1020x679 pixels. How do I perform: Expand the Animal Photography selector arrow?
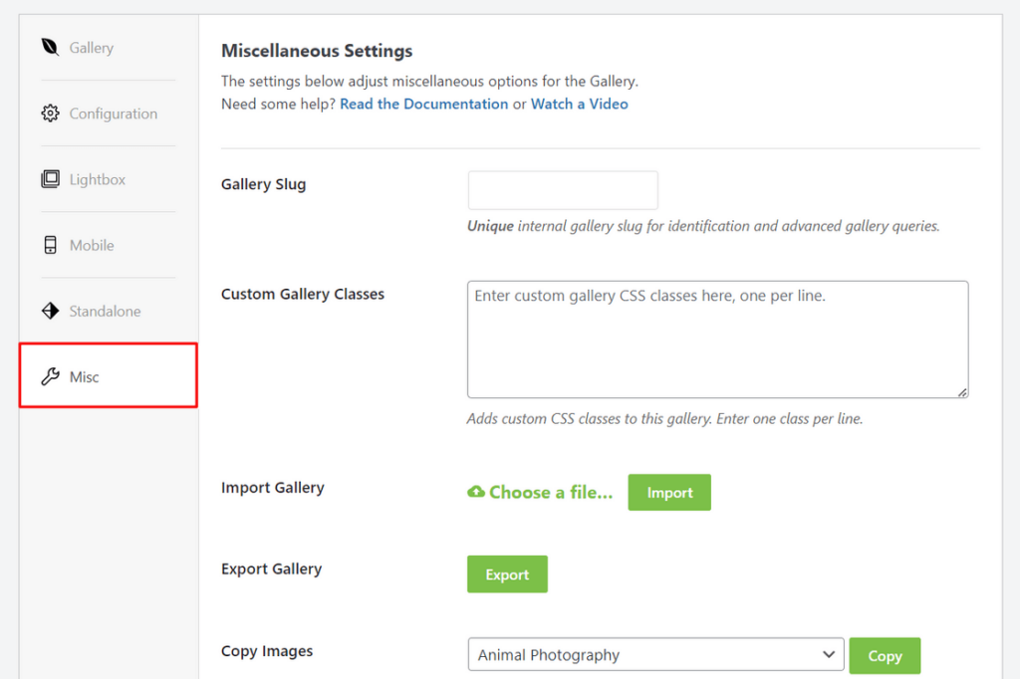pos(828,654)
